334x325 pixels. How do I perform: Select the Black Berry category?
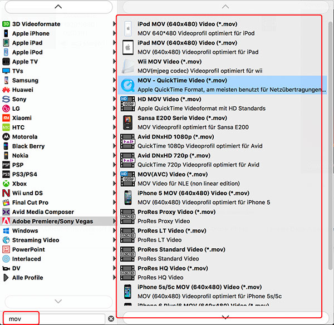click(x=58, y=146)
